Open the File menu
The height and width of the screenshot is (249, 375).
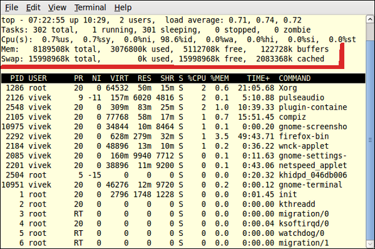point(11,8)
